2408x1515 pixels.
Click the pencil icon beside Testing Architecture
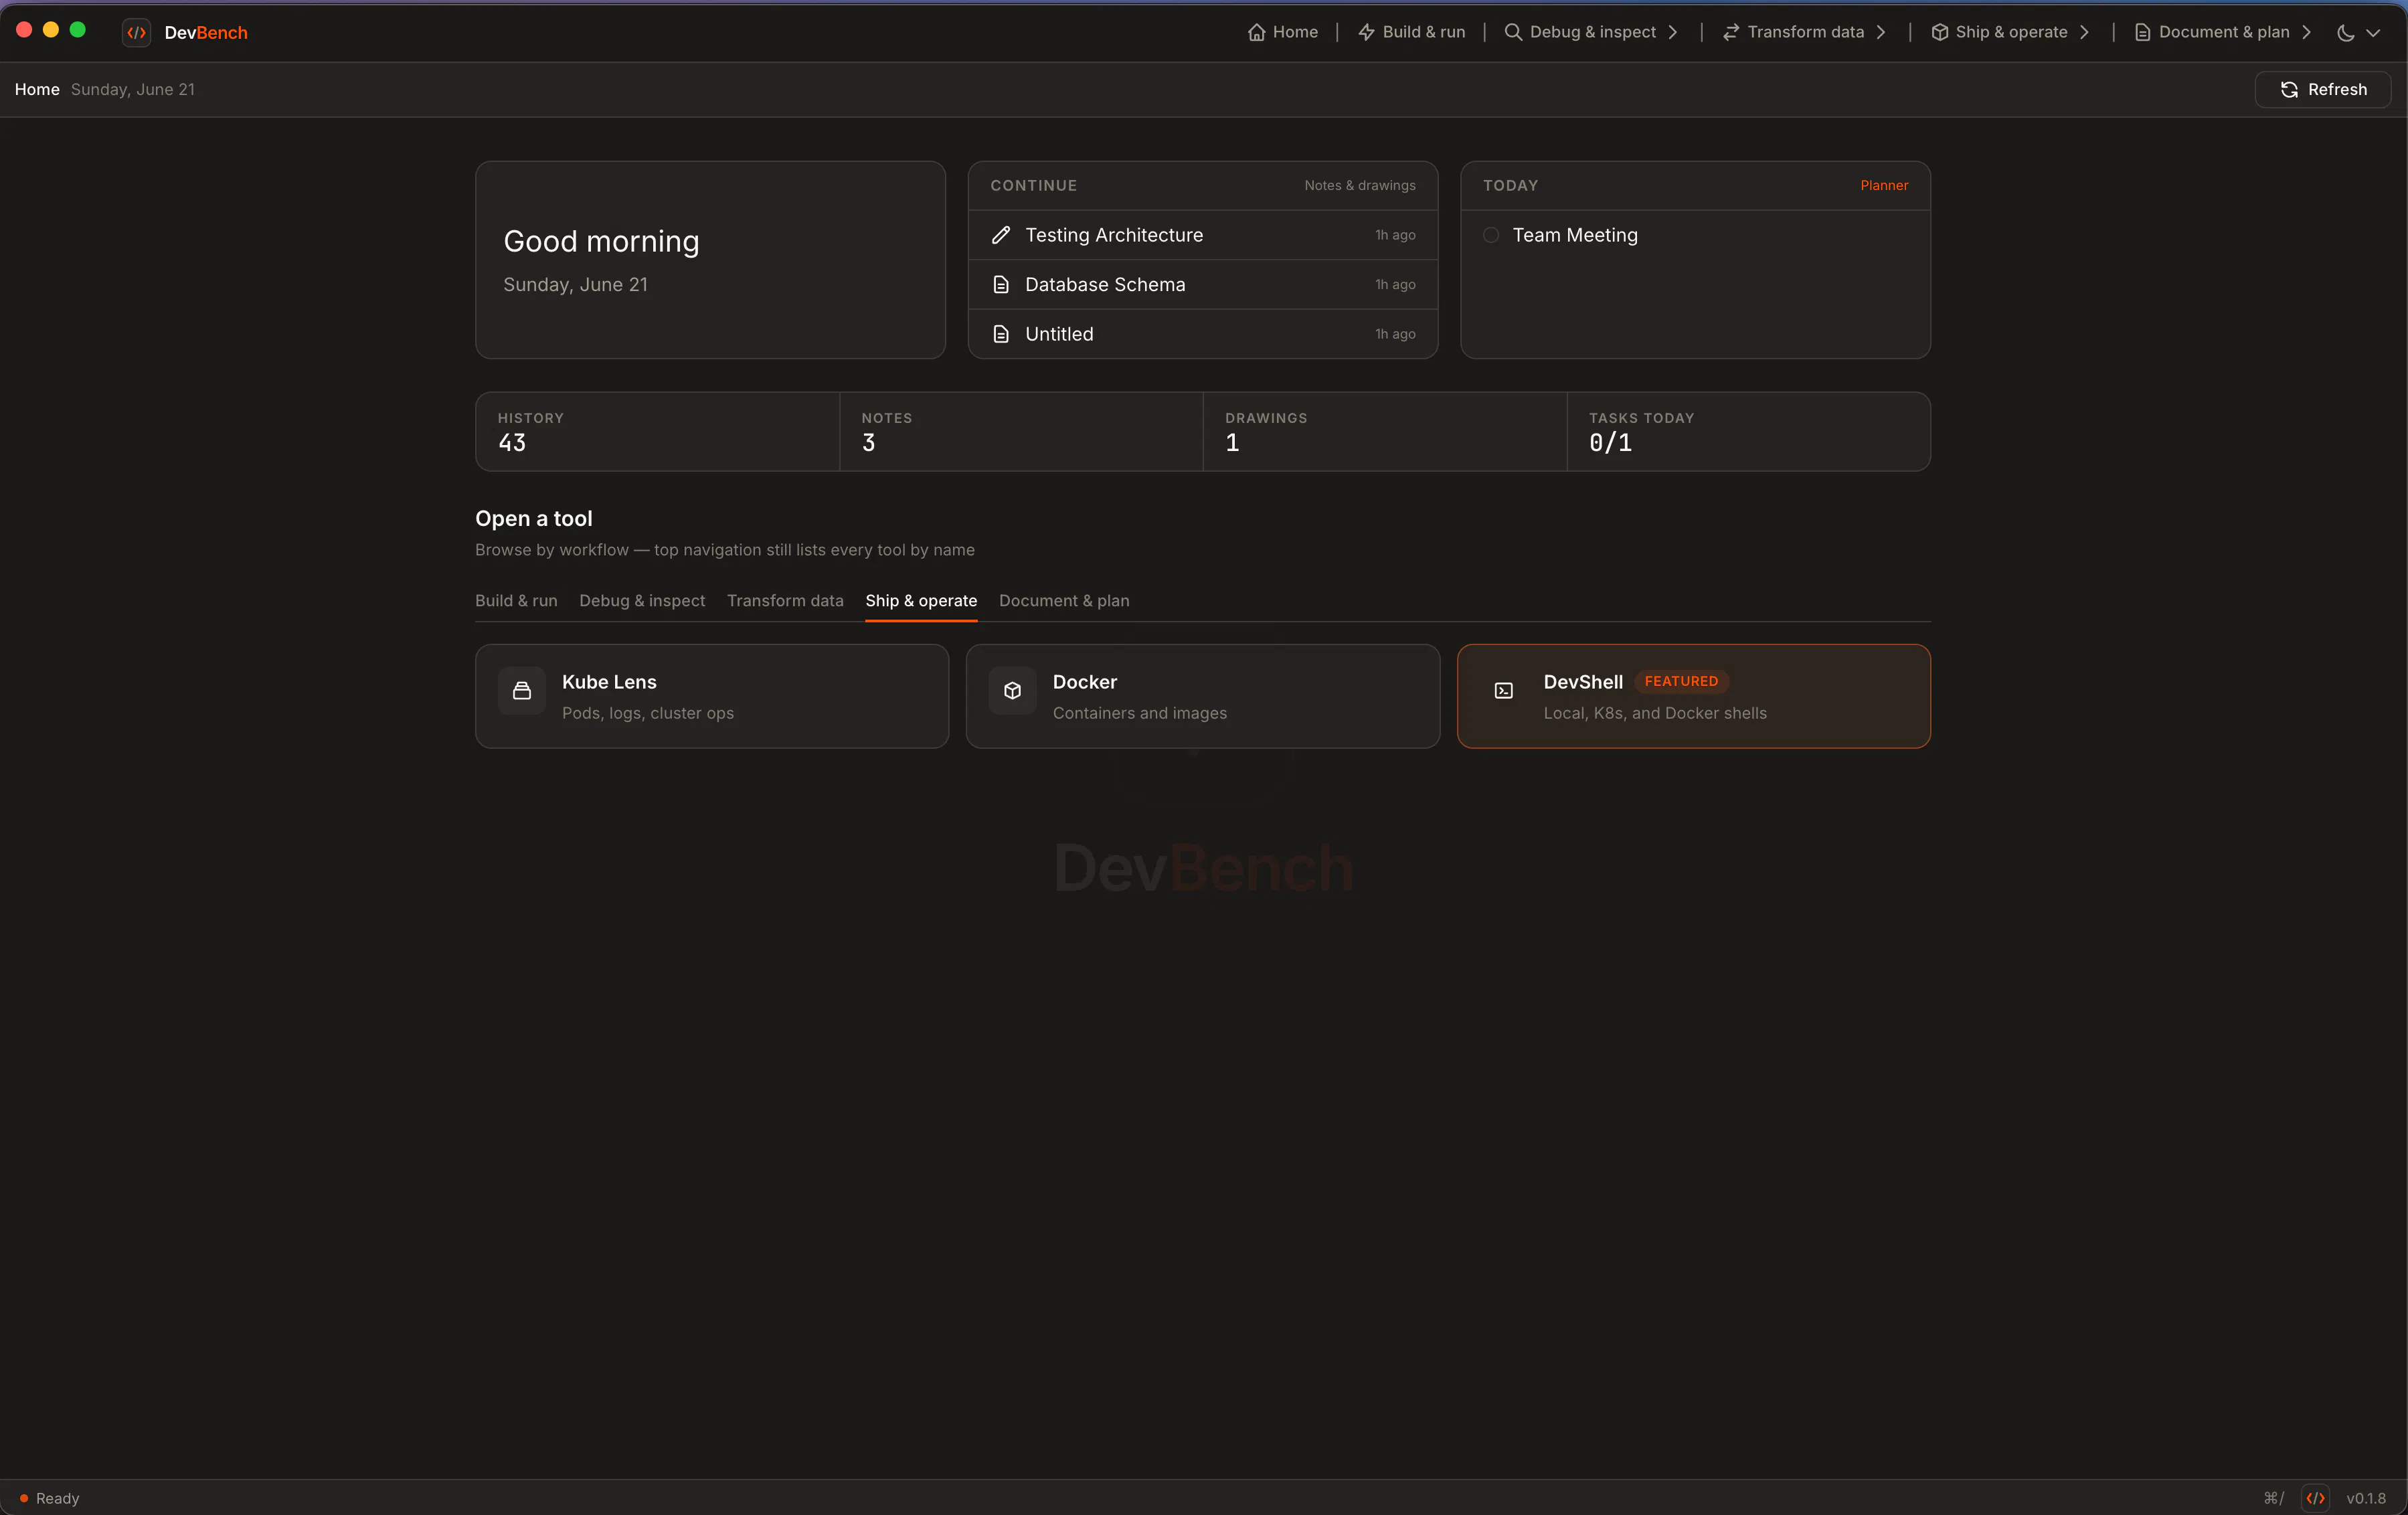pos(1000,235)
